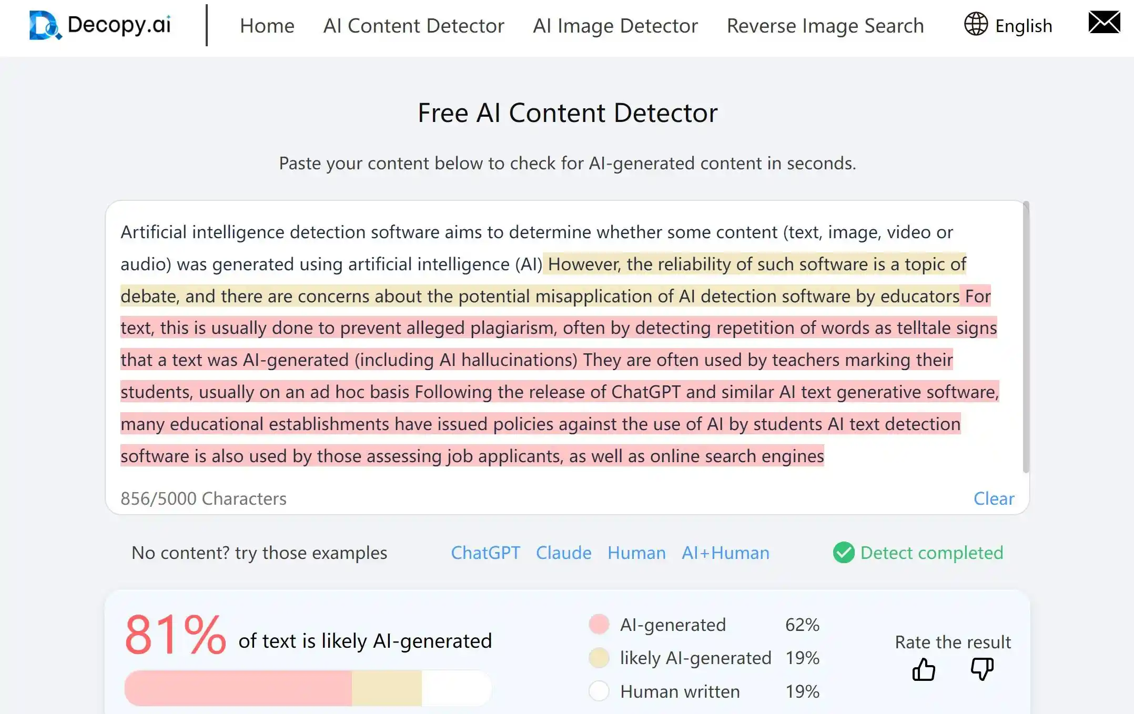The image size is (1134, 714).
Task: Select the AI+Human example text tab
Action: click(x=723, y=553)
